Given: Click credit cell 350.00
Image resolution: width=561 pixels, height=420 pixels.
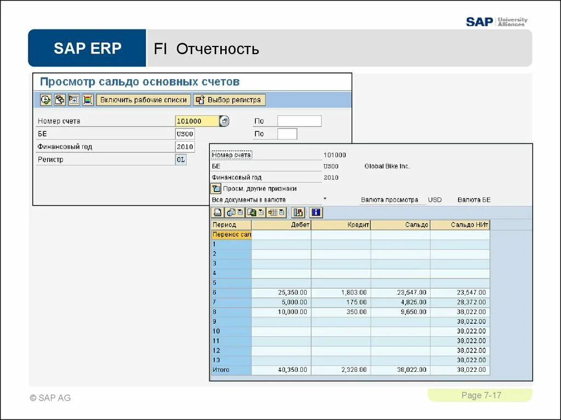Looking at the screenshot, I should click(341, 312).
